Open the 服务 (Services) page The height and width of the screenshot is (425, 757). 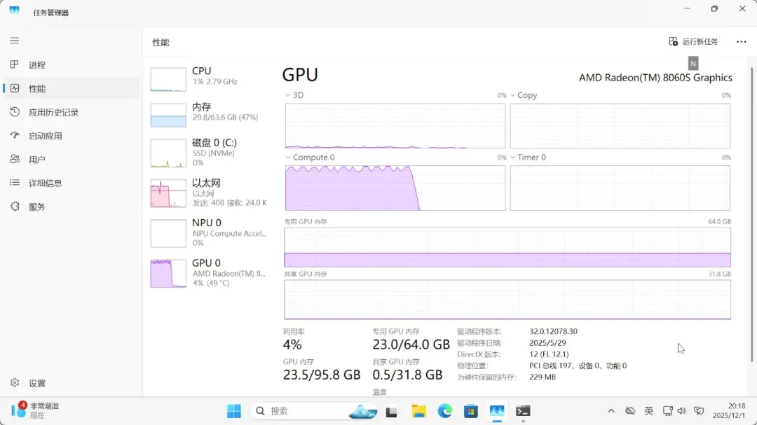coord(36,207)
